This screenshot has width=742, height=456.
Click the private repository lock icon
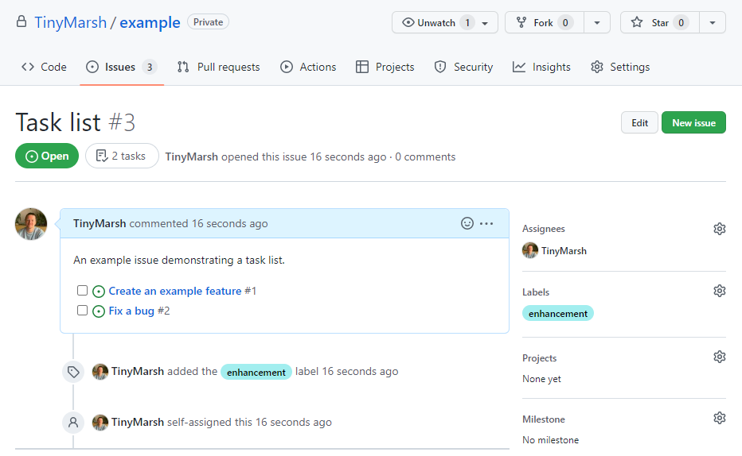pyautogui.click(x=21, y=21)
